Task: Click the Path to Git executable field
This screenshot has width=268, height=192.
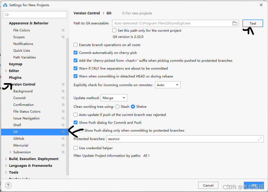Action: coord(175,23)
